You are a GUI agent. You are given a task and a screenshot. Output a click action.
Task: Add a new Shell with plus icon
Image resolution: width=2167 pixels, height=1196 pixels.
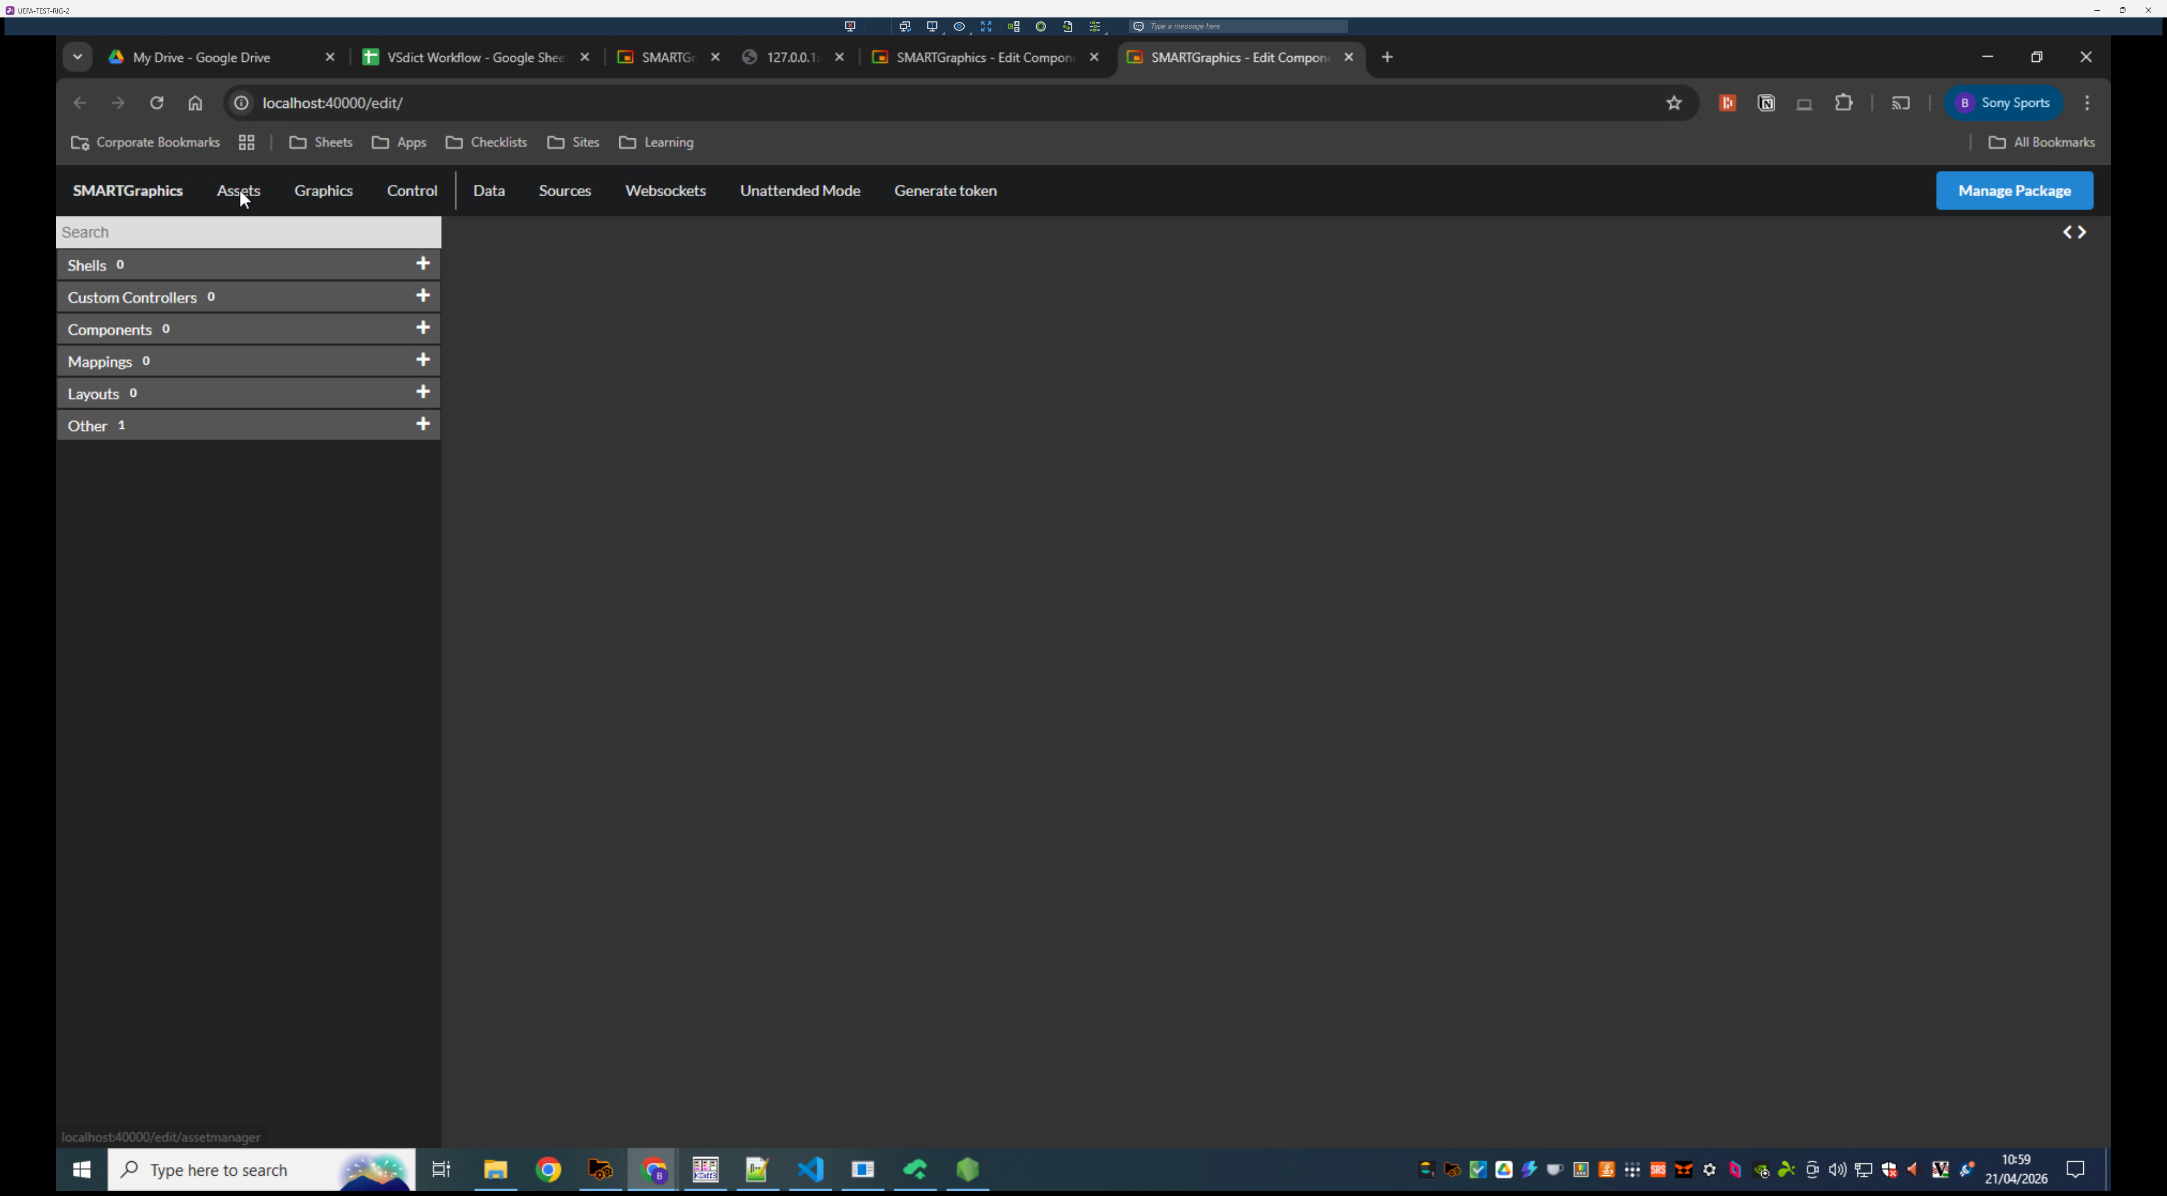click(x=423, y=264)
